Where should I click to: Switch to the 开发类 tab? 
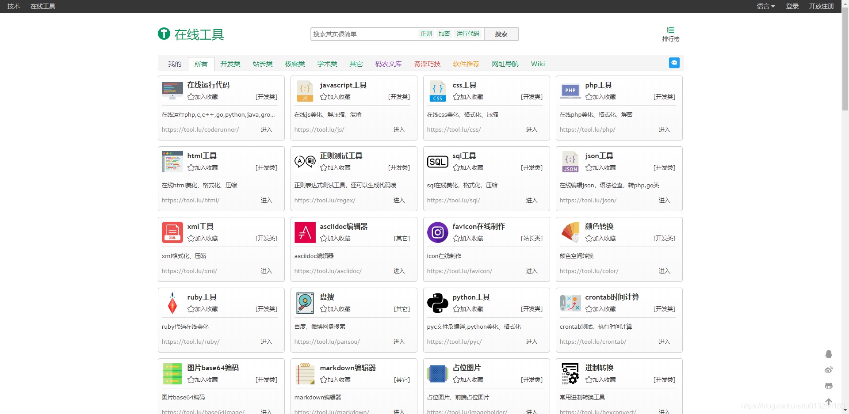[x=230, y=64]
